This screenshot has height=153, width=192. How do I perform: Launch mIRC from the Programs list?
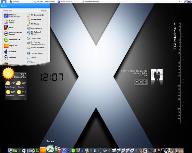pos(9,28)
